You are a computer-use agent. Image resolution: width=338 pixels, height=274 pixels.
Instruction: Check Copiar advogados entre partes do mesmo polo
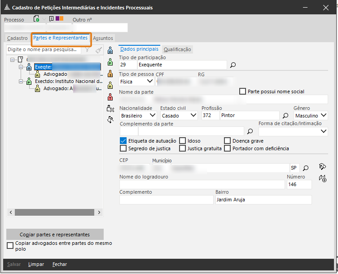[10, 246]
